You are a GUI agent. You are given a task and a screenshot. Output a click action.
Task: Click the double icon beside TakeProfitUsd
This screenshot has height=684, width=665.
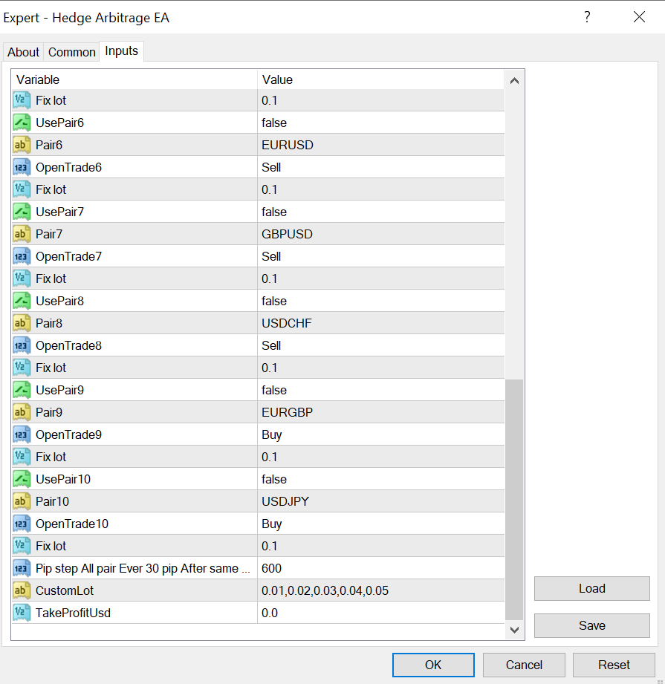coord(22,613)
